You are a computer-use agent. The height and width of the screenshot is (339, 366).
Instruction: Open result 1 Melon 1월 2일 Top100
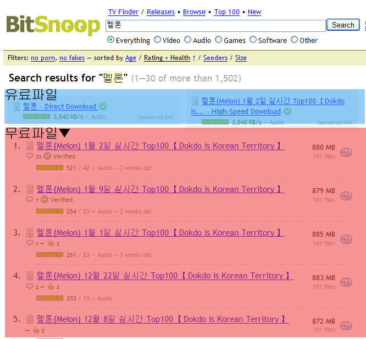pyautogui.click(x=160, y=146)
